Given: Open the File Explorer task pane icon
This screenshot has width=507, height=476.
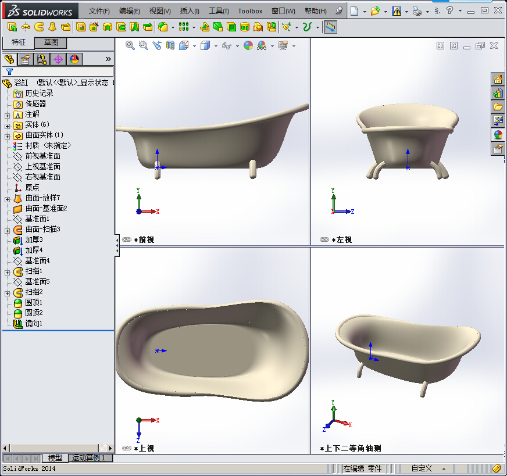Looking at the screenshot, I should coord(498,107).
